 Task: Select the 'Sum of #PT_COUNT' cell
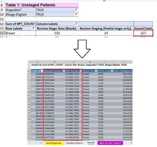[x=20, y=24]
